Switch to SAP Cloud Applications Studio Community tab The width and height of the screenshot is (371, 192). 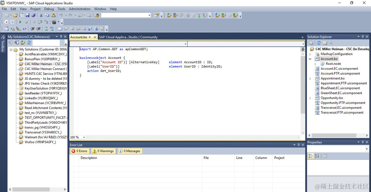[x=128, y=37]
